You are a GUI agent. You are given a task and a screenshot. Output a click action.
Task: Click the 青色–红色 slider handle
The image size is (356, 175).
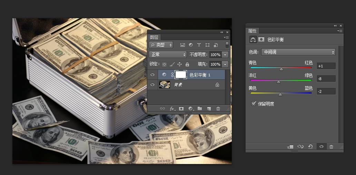(281, 69)
